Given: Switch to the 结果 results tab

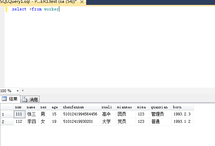Looking at the screenshot, I should (x=10, y=99).
